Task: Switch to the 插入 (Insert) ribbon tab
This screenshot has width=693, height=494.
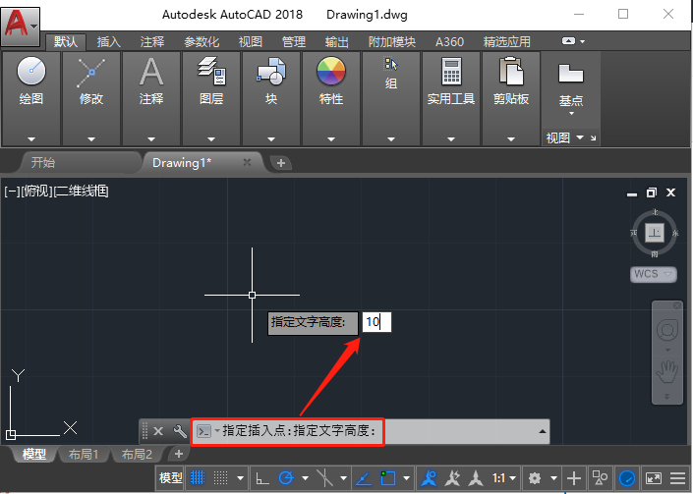Action: (x=108, y=42)
